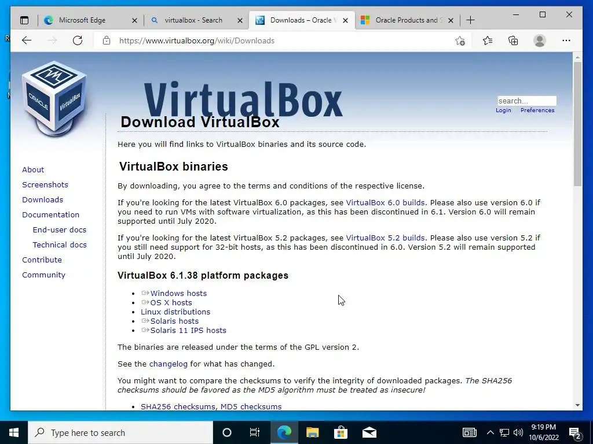Open News and interests taskbar icon
The width and height of the screenshot is (593, 444).
click(x=469, y=432)
